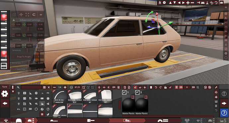Snap camera to side view
Screen dimensions: 229x123
click(198, 3)
